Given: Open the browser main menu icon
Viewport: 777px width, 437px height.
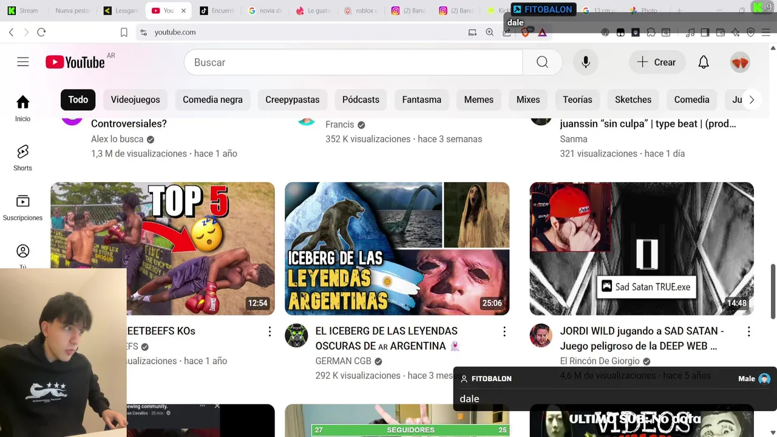Looking at the screenshot, I should click(x=766, y=32).
